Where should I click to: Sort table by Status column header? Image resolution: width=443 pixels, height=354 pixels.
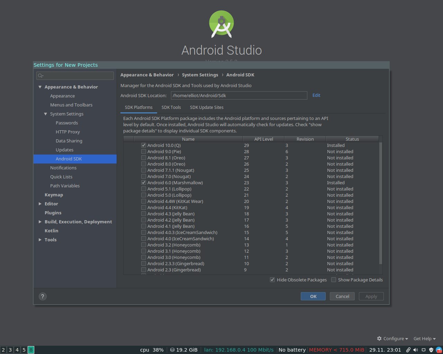point(352,139)
